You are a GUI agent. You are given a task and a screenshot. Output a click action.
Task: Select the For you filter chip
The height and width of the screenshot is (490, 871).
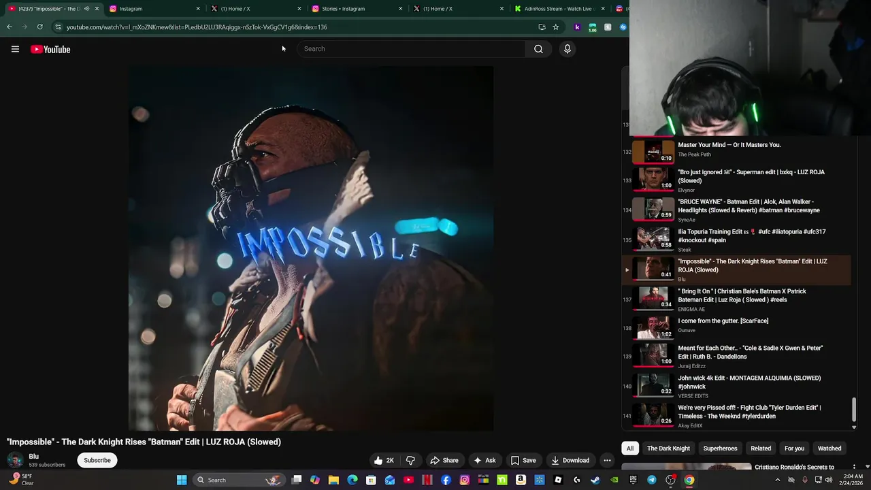tap(794, 448)
